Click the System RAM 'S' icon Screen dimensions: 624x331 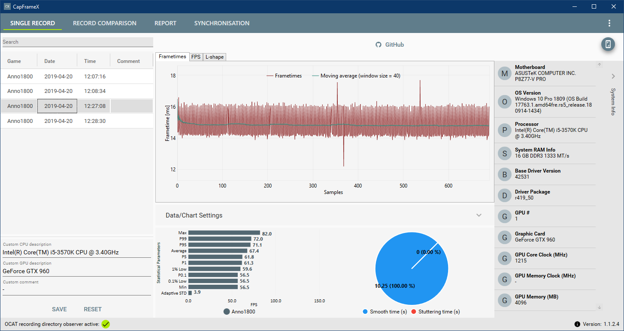pyautogui.click(x=504, y=153)
